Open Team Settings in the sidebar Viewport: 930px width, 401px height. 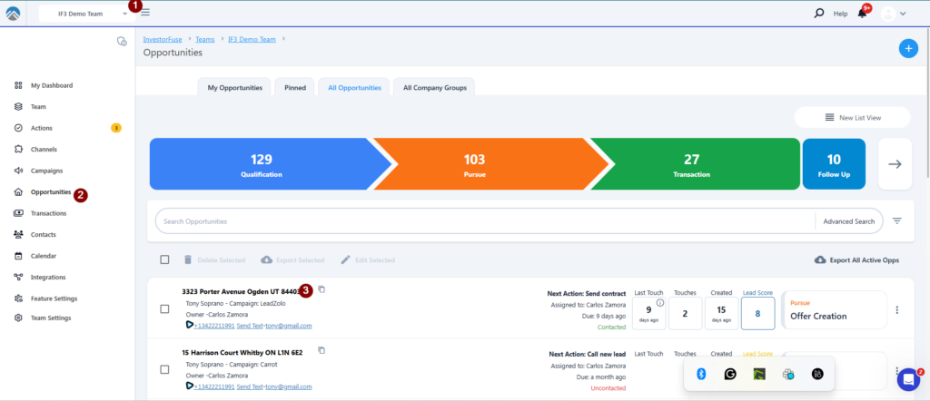pyautogui.click(x=51, y=318)
